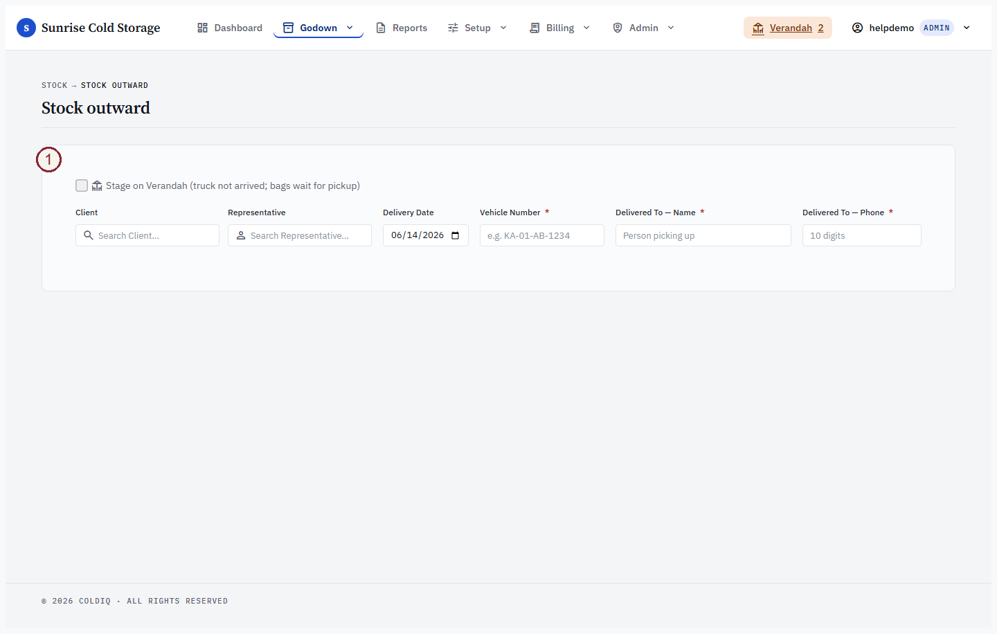This screenshot has width=997, height=634.
Task: Click the Delivery Date label
Action: click(408, 212)
